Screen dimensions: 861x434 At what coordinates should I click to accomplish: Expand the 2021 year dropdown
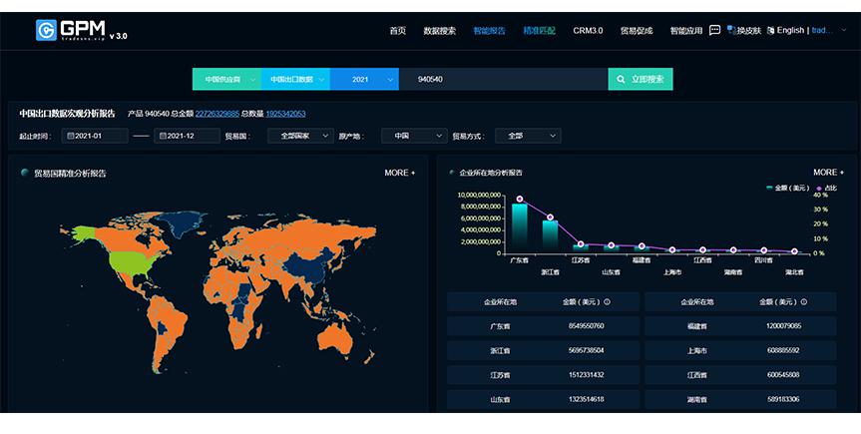tap(364, 79)
